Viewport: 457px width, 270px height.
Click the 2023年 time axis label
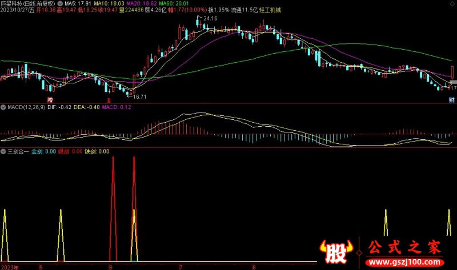10,267
